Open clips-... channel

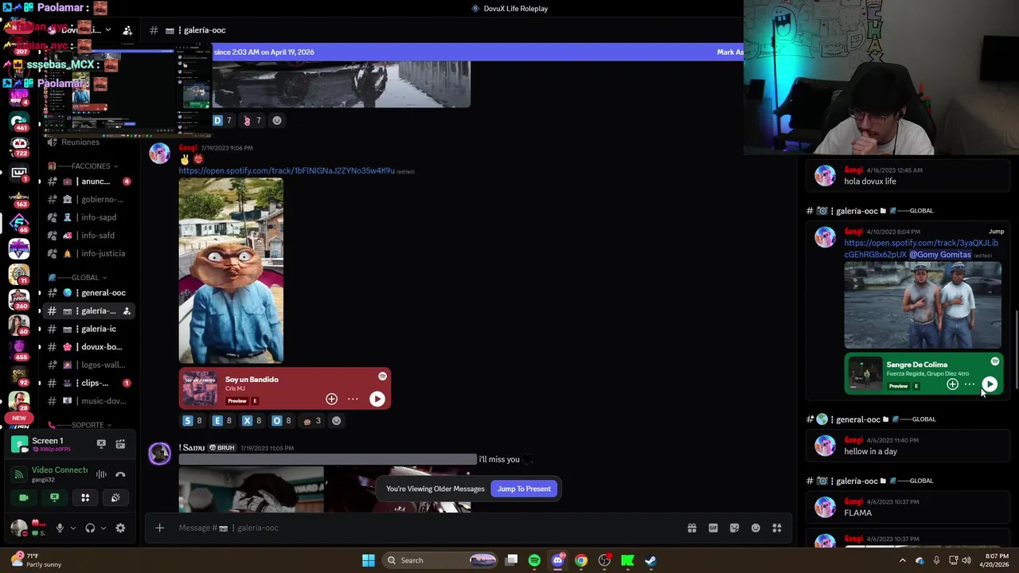coord(88,383)
